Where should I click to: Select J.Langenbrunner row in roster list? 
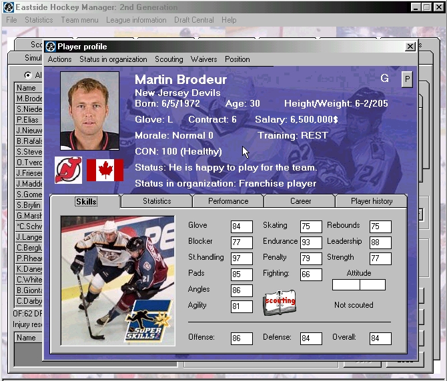coord(29,237)
